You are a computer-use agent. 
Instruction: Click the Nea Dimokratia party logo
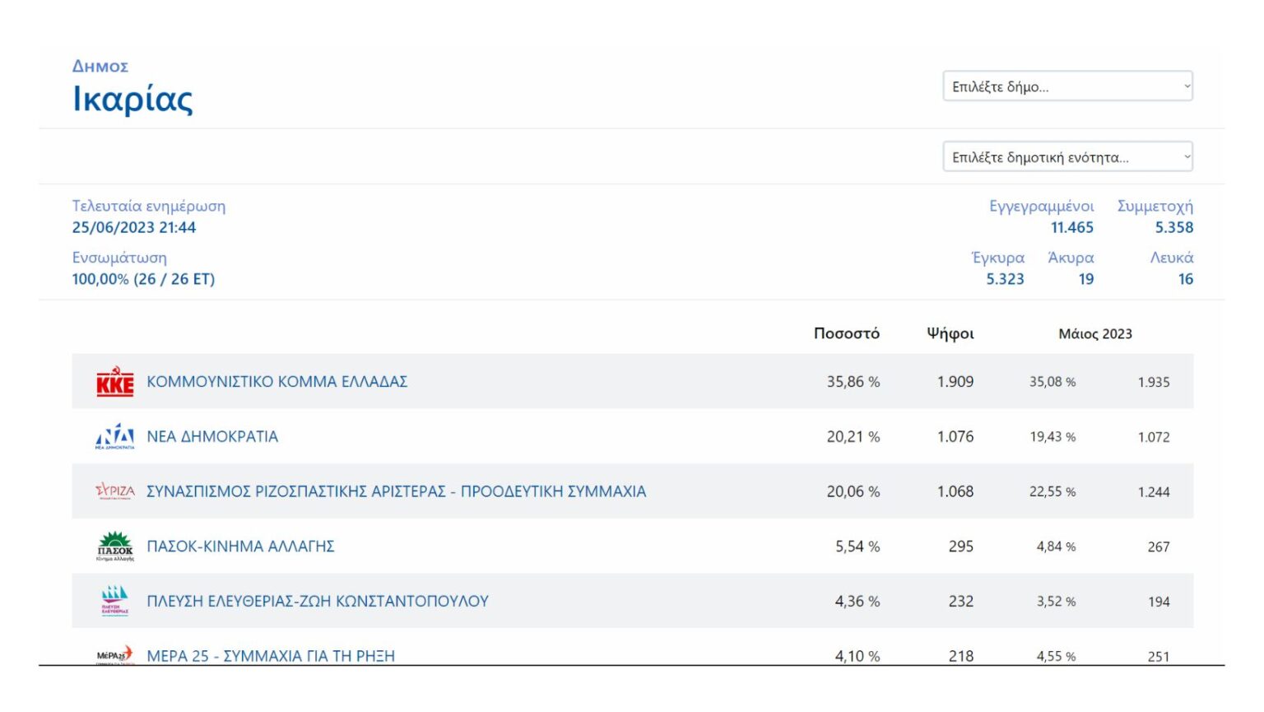(x=115, y=436)
